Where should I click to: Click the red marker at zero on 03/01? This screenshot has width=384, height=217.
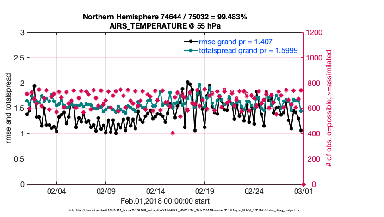(x=303, y=184)
